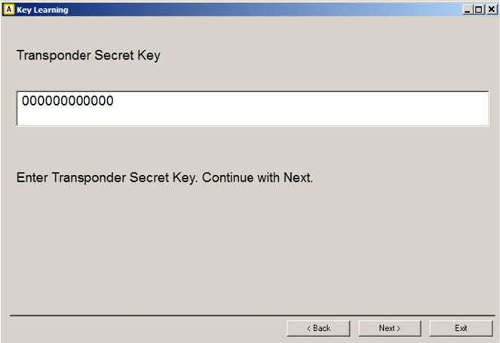Click the Key Learning app icon in title bar
The image size is (500, 343).
pyautogui.click(x=8, y=10)
